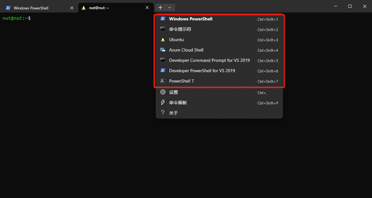Open 设置 from the menu
Viewport: 372px width, 198px height.
tap(219, 92)
